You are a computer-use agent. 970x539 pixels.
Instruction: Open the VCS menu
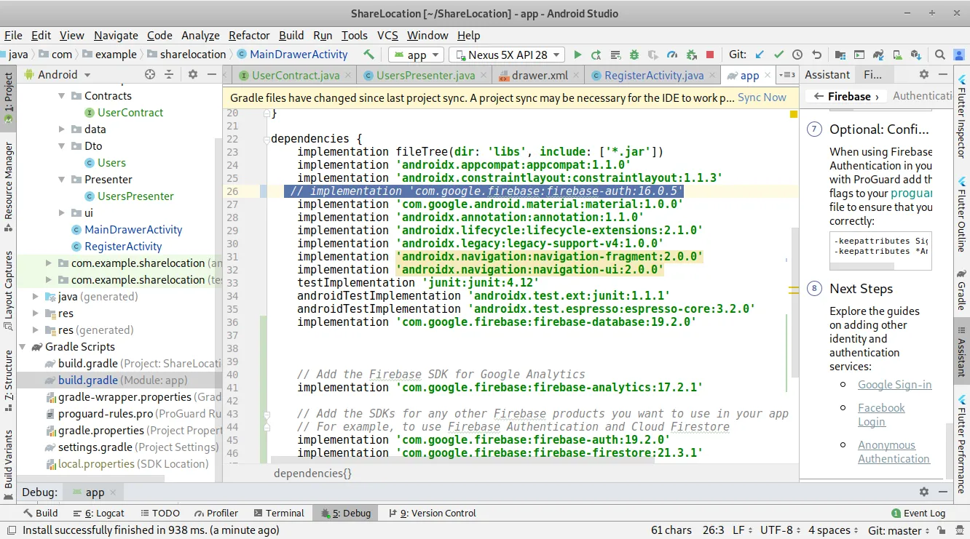click(387, 35)
